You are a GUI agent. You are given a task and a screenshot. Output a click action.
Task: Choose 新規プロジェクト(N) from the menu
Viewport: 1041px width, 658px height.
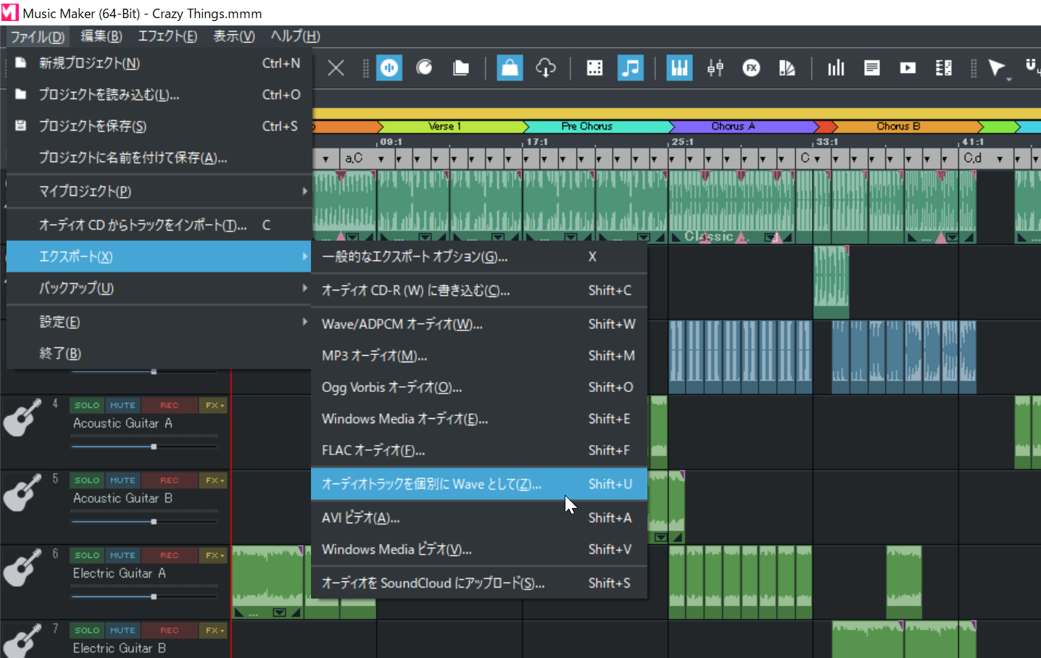[159, 63]
